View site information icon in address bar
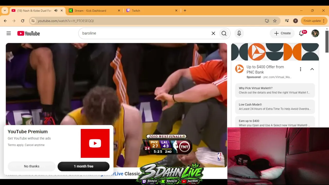 pyautogui.click(x=33, y=21)
